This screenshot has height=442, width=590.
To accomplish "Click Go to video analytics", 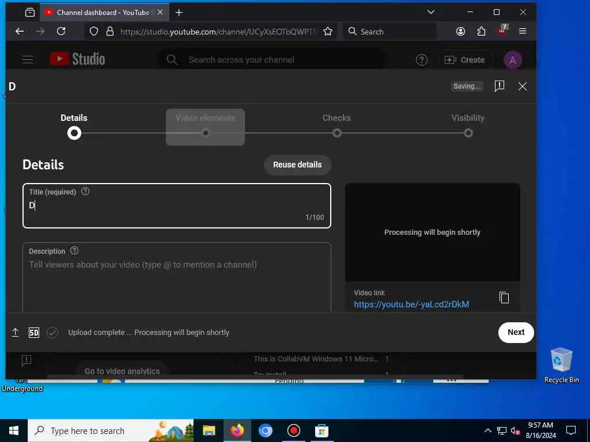I will click(x=122, y=371).
